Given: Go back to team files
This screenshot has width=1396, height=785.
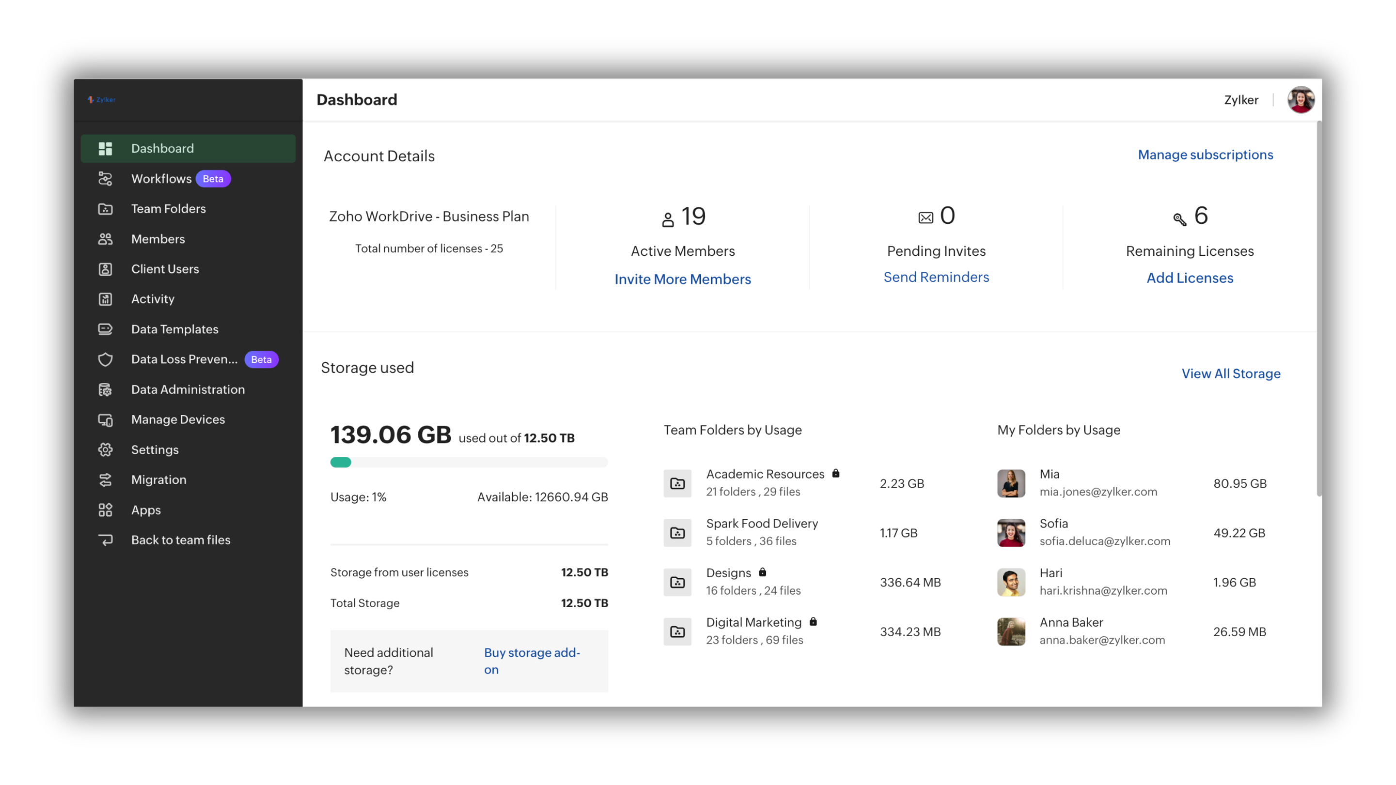Looking at the screenshot, I should (180, 540).
